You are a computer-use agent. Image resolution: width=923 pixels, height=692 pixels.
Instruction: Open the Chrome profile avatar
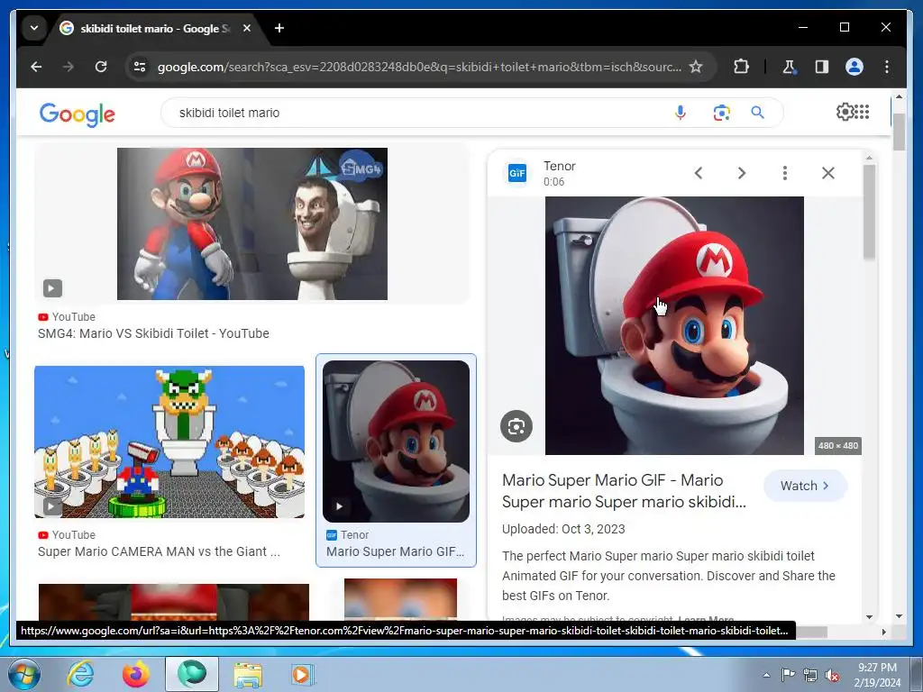[854, 67]
